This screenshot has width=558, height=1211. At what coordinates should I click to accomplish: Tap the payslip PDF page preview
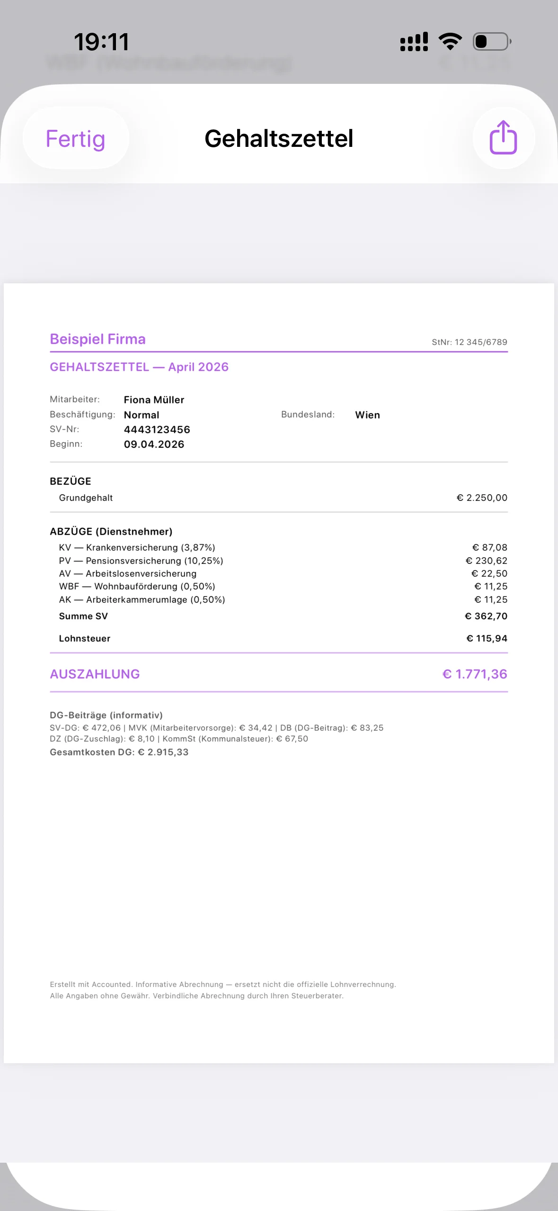click(279, 673)
